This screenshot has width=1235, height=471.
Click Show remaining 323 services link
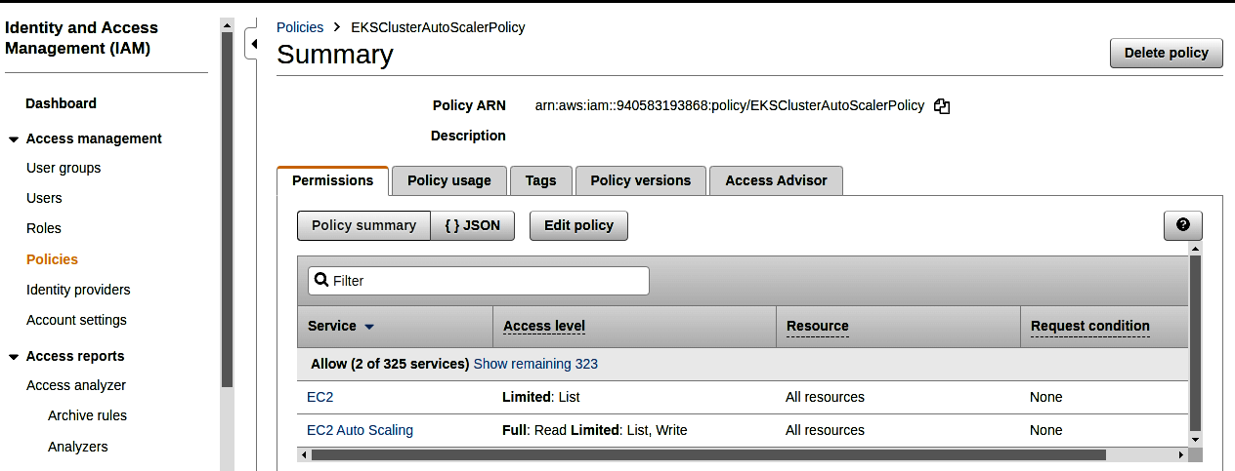[x=535, y=364]
